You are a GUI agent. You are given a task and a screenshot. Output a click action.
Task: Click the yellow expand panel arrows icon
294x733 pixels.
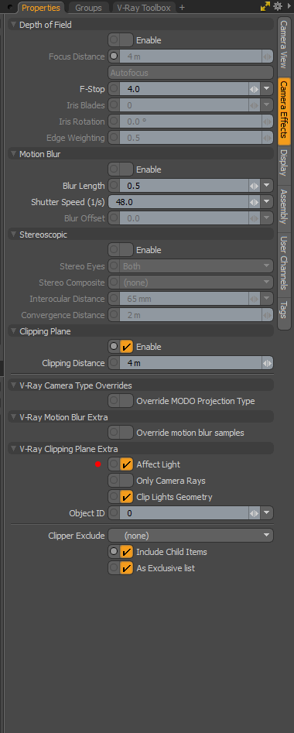pyautogui.click(x=265, y=6)
